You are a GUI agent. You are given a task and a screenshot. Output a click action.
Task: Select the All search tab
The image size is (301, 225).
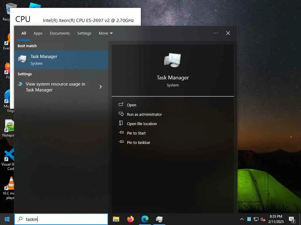coord(24,33)
